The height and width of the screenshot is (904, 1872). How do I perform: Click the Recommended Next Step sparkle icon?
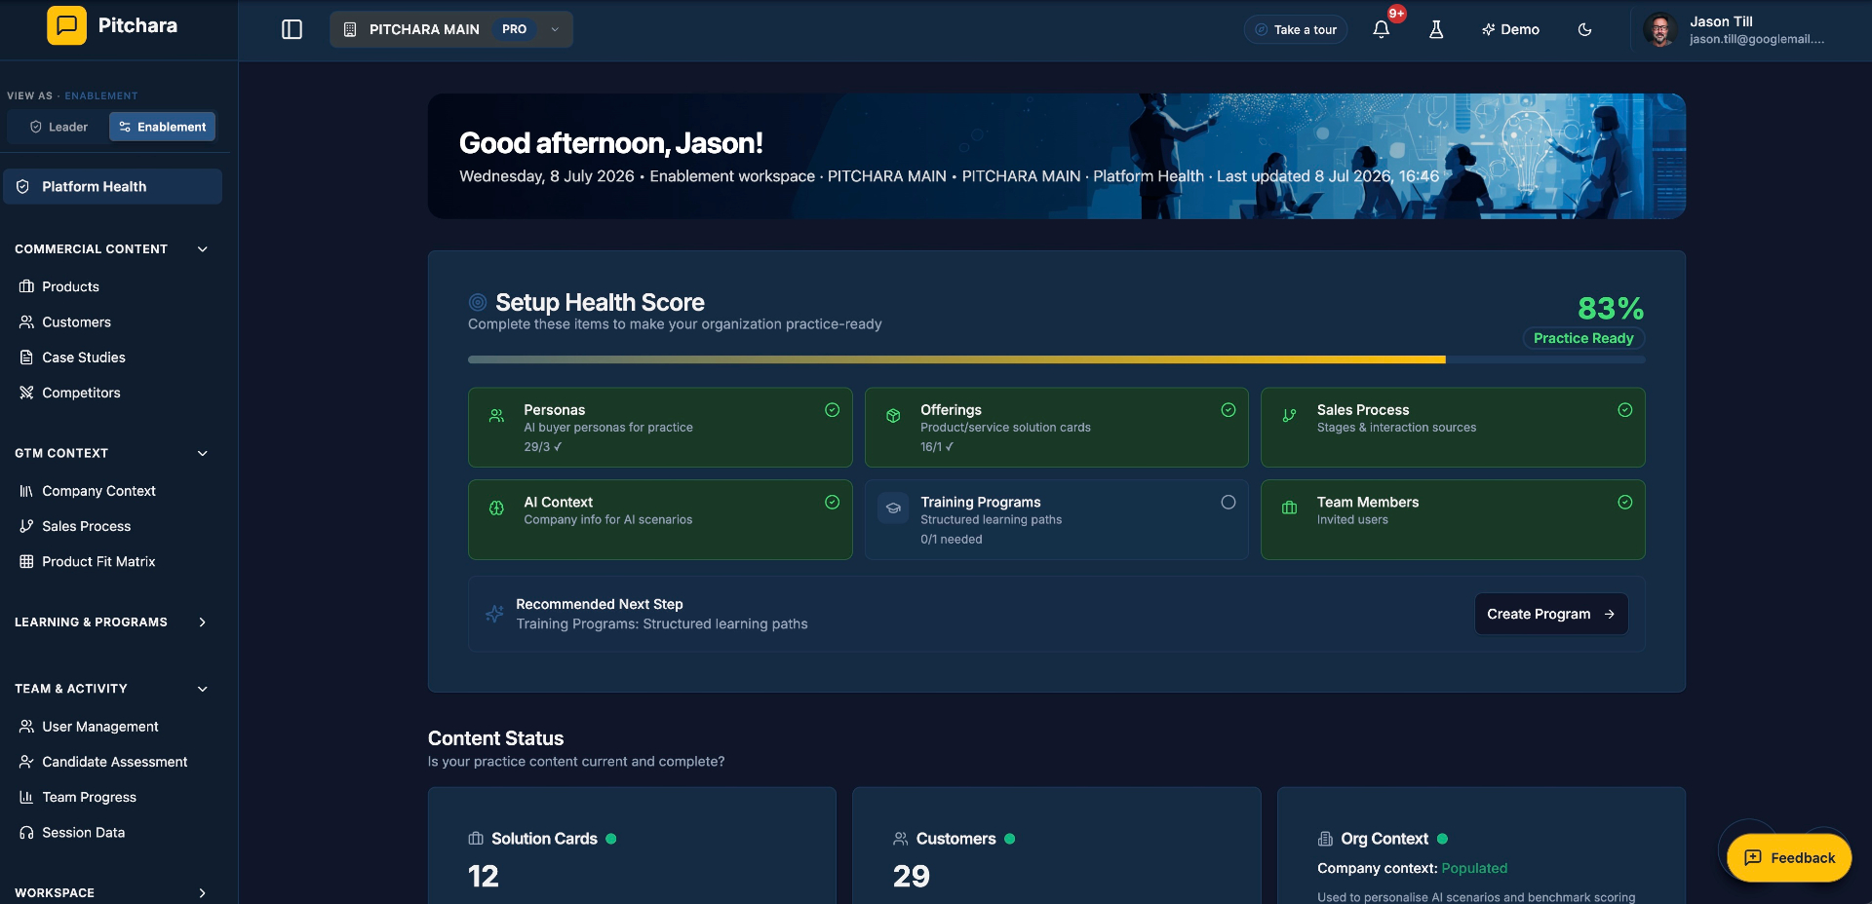[x=494, y=614]
